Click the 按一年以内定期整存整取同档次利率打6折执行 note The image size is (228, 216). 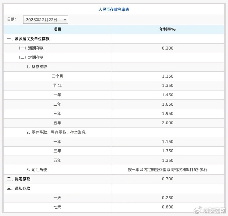pos(168,170)
